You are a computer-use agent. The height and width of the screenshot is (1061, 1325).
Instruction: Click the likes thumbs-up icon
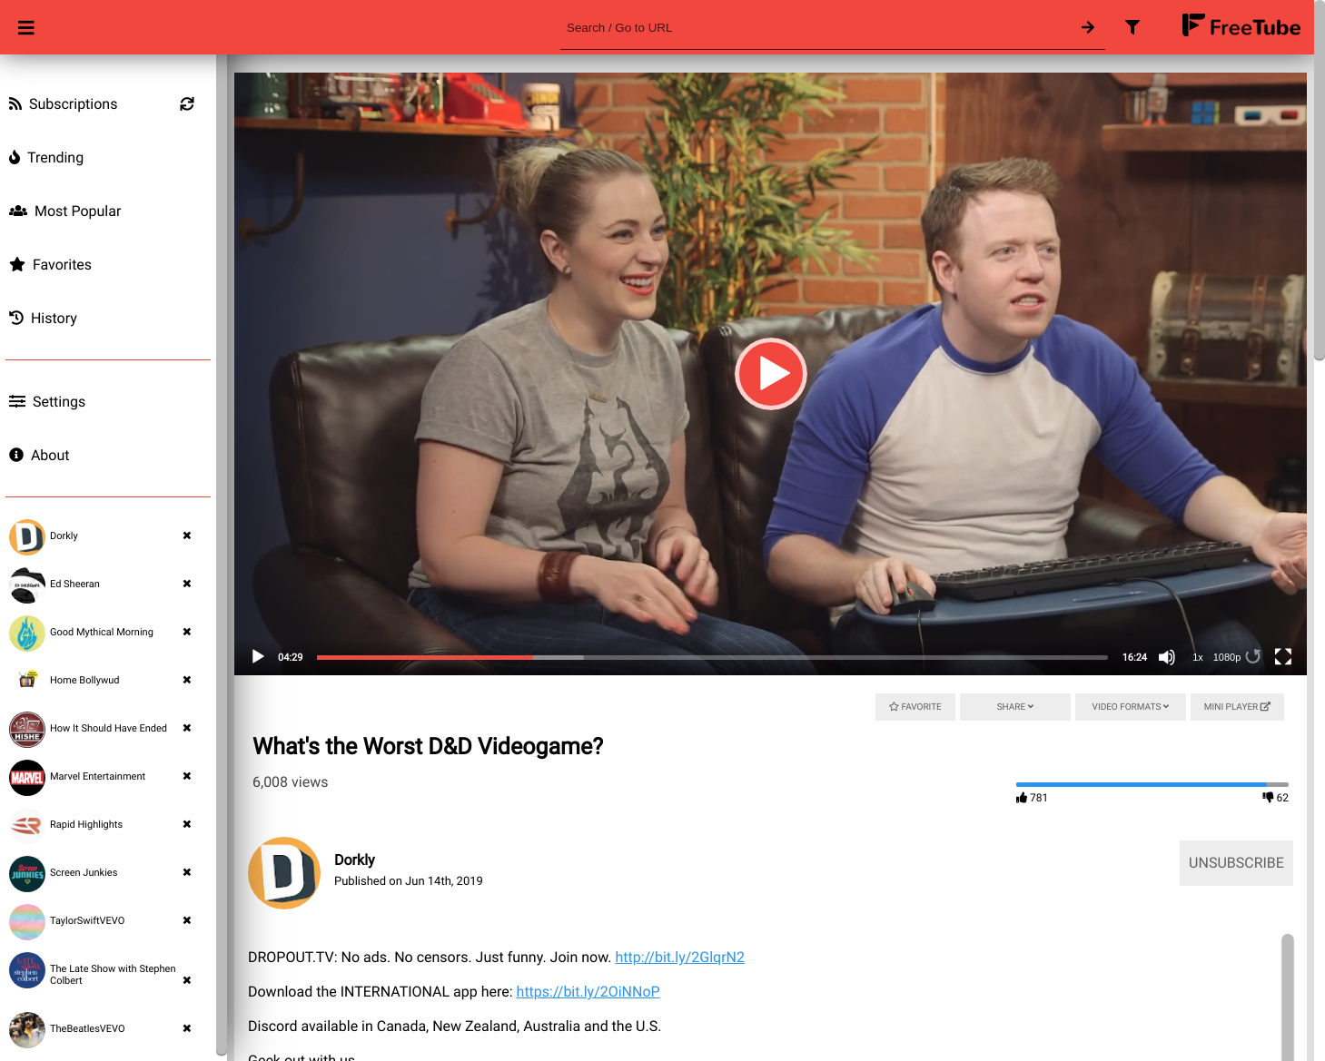pyautogui.click(x=1022, y=798)
